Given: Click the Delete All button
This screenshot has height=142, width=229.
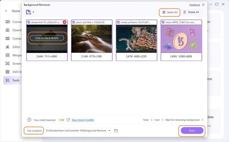Looking at the screenshot, I should [x=191, y=12].
